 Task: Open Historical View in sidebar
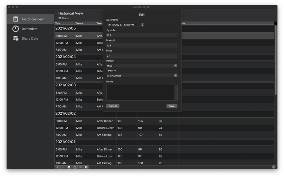(31, 19)
